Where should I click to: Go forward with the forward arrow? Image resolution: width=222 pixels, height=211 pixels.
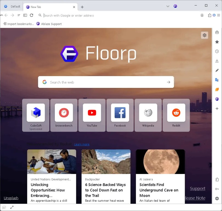[x=12, y=15]
